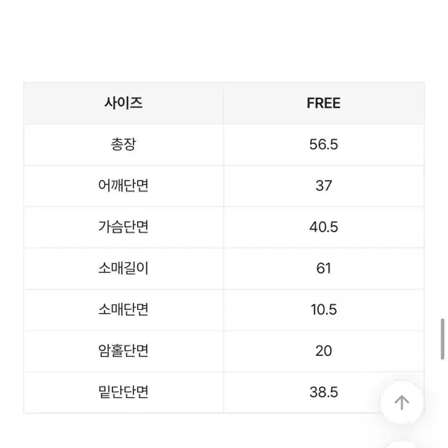Click the chest value 40.5
Screen dimensions: 448x448
coord(324,227)
